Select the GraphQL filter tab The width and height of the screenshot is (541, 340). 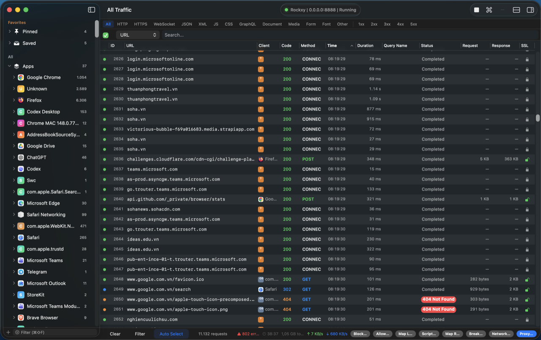tap(247, 24)
